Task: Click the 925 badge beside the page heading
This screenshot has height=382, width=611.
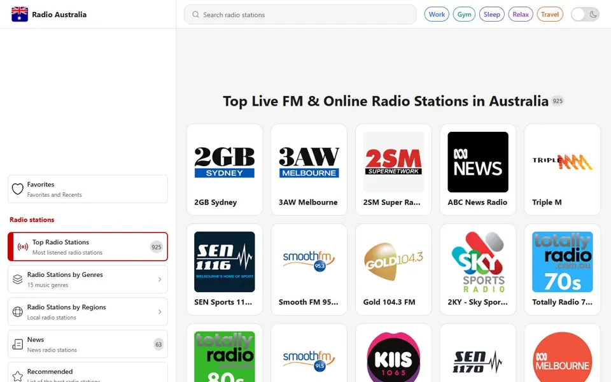Action: (558, 101)
